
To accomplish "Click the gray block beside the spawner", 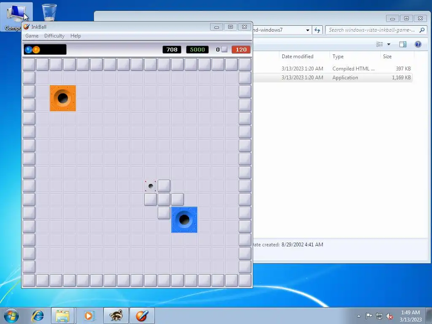I will pyautogui.click(x=164, y=186).
